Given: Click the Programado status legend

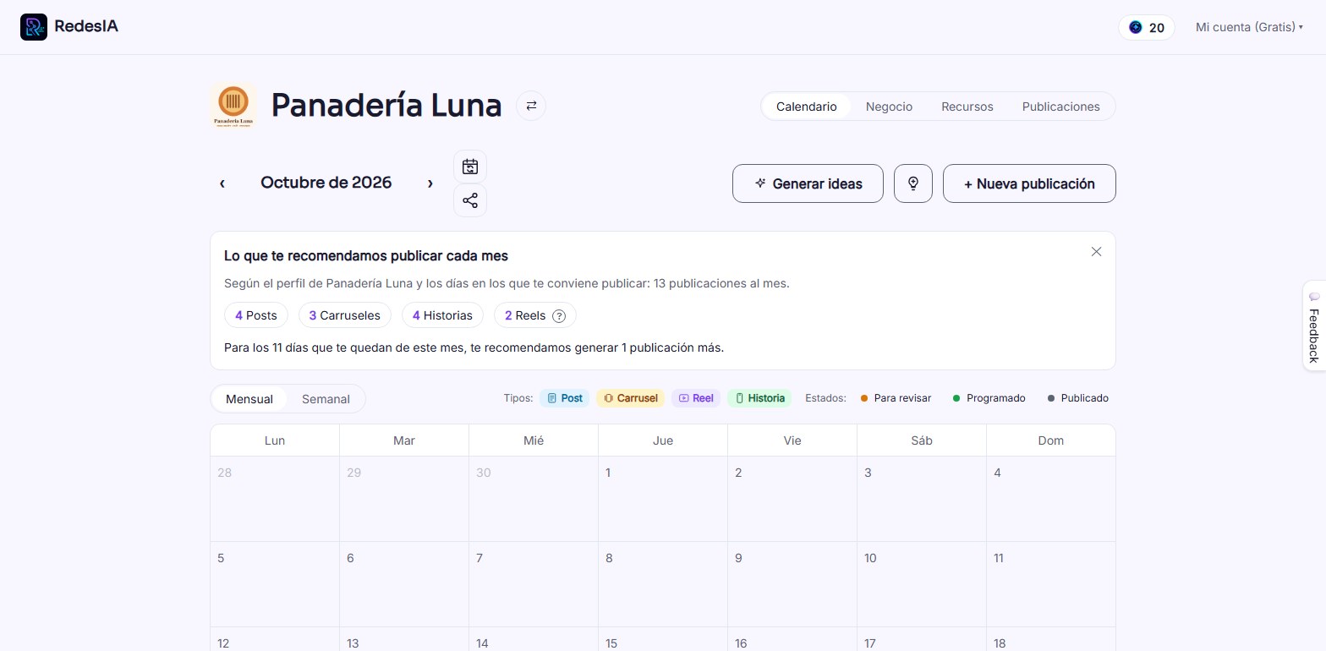Looking at the screenshot, I should click(989, 398).
